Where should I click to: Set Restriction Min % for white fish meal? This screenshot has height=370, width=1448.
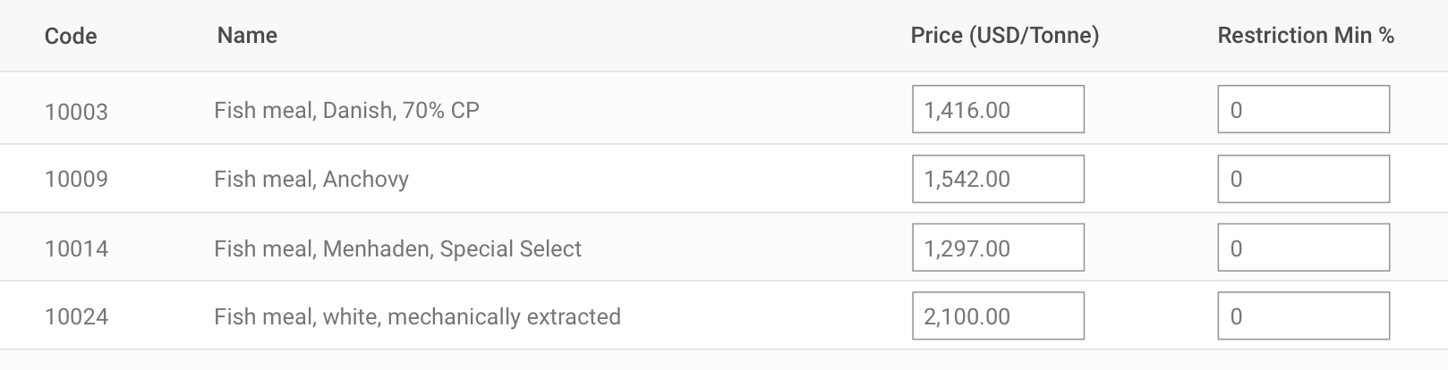1303,315
